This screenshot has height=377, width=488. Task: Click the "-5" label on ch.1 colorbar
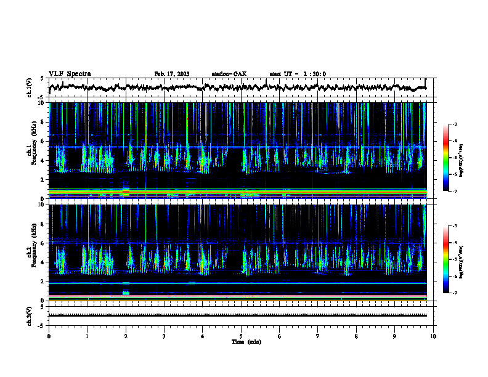455,158
